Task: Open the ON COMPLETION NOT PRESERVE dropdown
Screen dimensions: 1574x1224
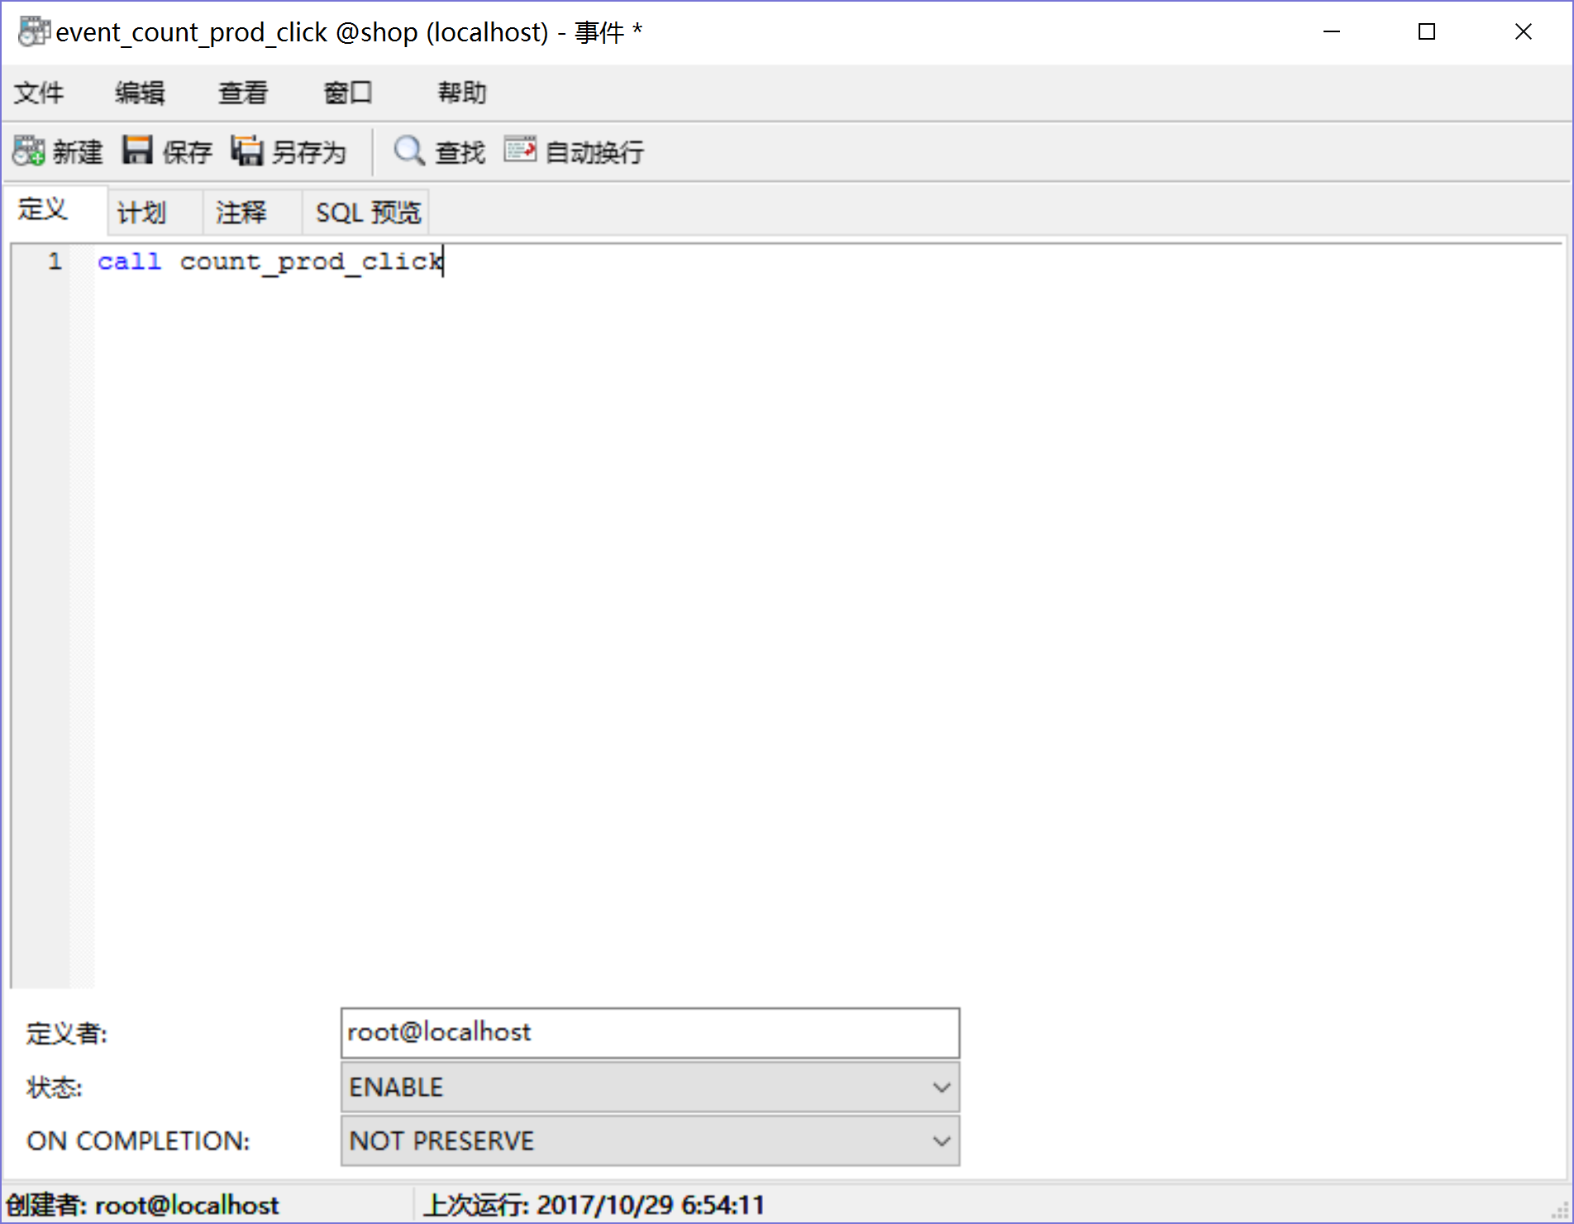Action: (x=650, y=1140)
